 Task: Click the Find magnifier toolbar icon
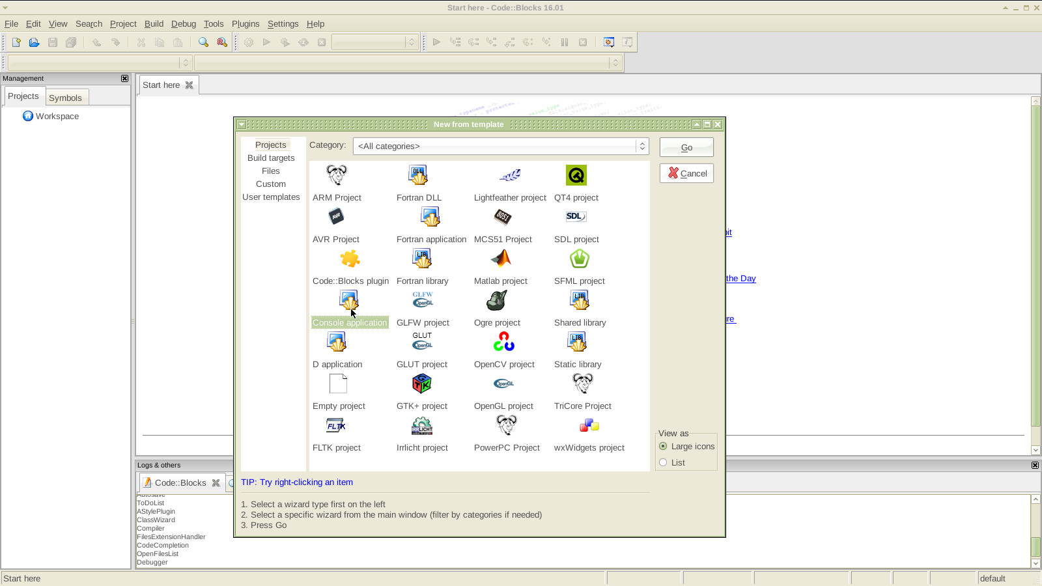204,42
